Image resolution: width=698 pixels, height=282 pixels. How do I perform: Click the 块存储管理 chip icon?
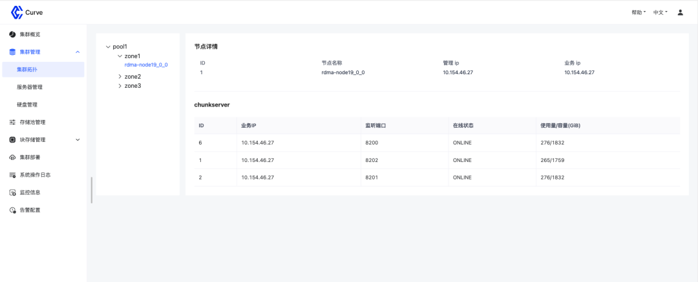click(12, 139)
